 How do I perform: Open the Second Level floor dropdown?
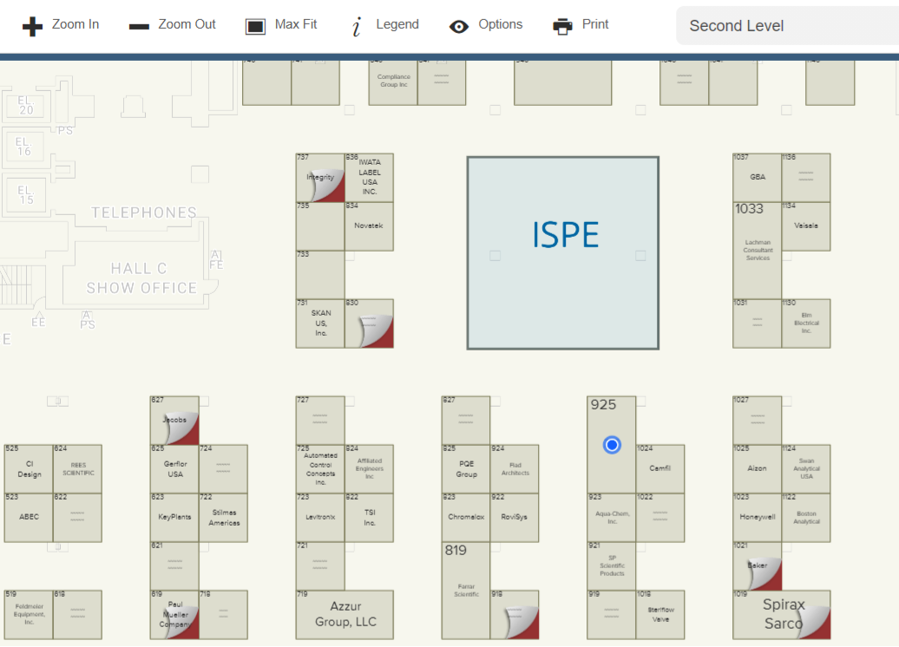pyautogui.click(x=785, y=26)
